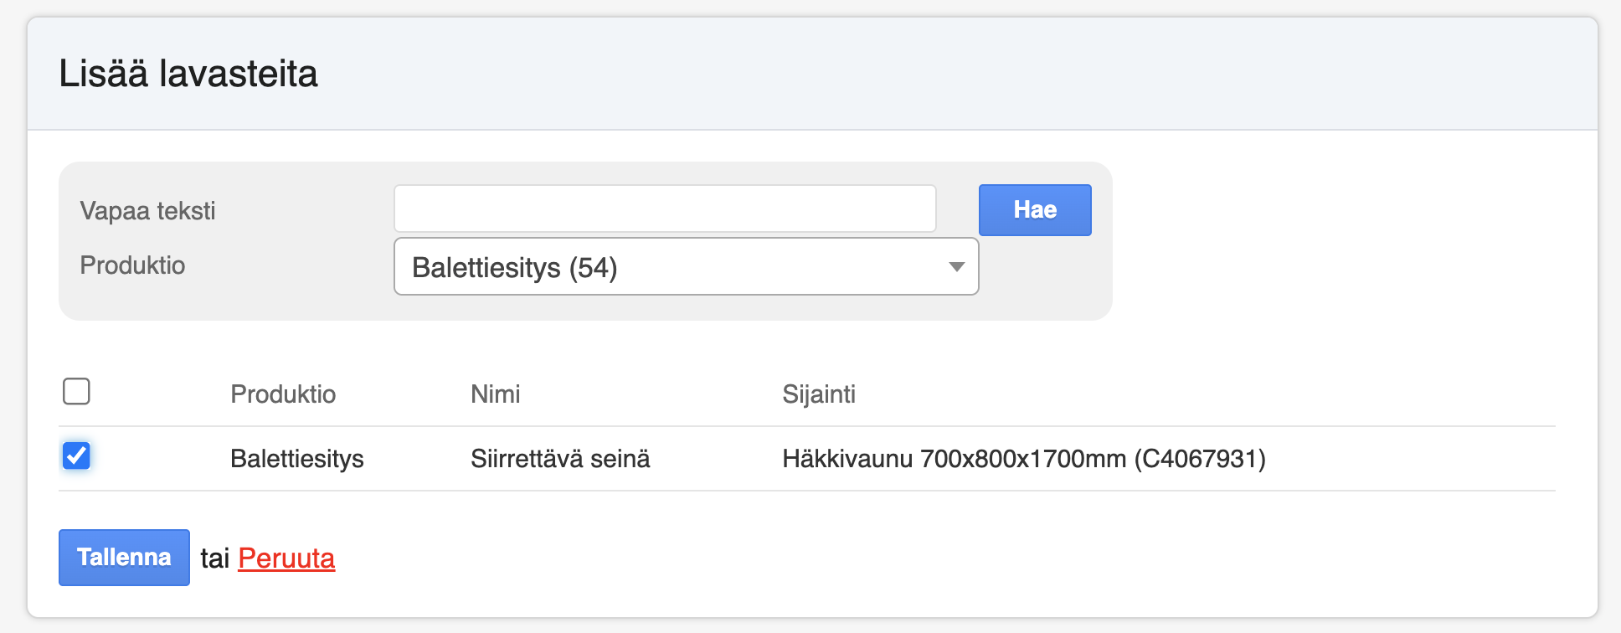Click the Produktio label in search form
Viewport: 1621px width, 633px height.
132,265
